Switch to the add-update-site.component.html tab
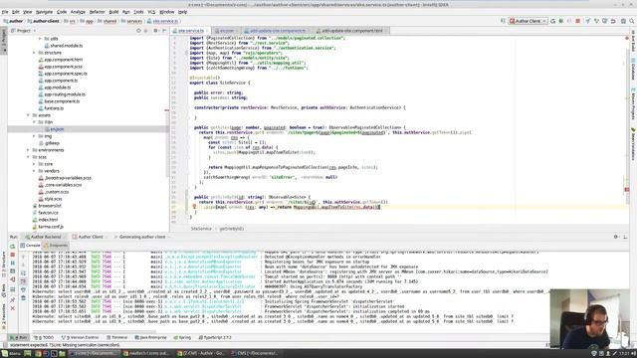Screen dimensions: 637x358 tap(352, 31)
